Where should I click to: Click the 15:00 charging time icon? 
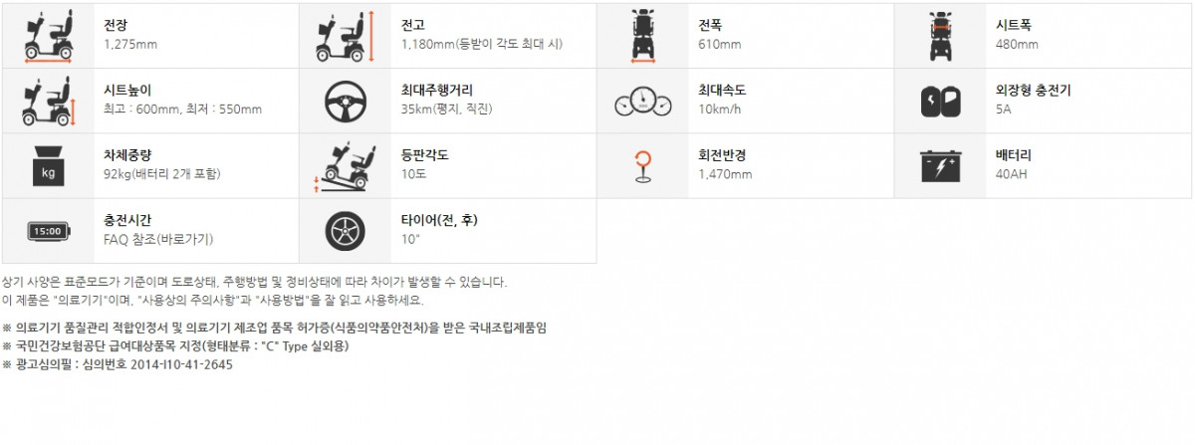click(48, 231)
